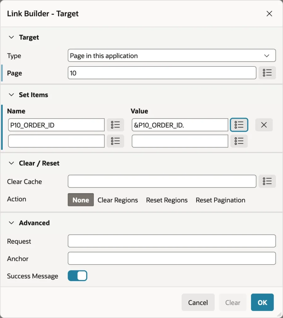The width and height of the screenshot is (283, 318).
Task: Toggle the Success Message switch
Action: click(x=78, y=276)
